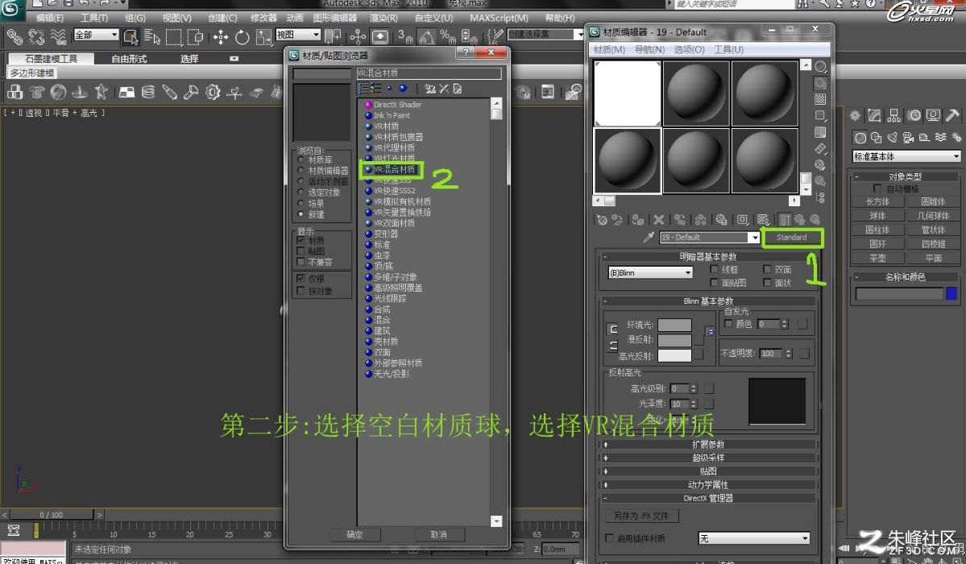Open the (B)Blinn shader dropdown

click(650, 272)
